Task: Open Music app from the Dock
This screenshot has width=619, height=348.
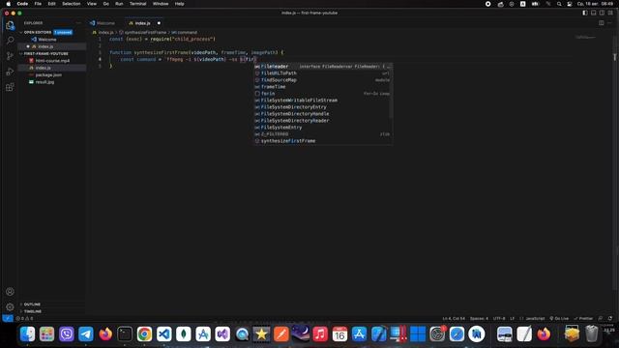Action: pos(320,334)
